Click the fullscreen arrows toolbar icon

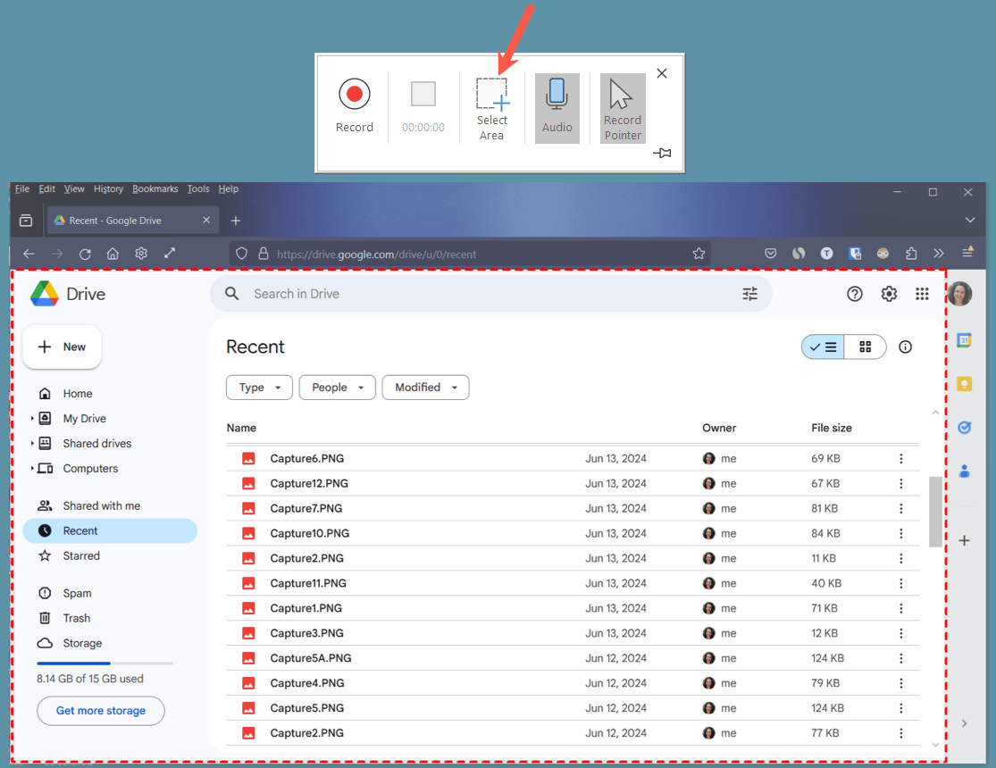(170, 253)
